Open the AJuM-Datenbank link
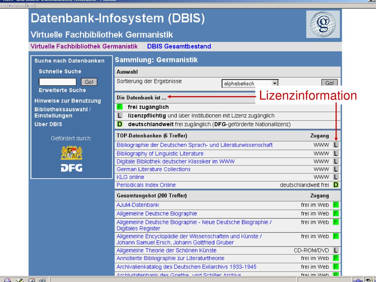 [138, 205]
